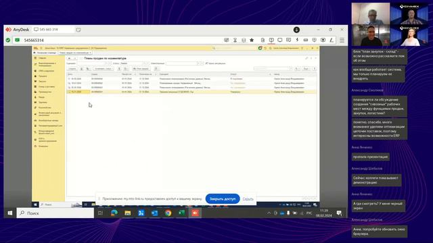Image resolution: width=433 pixels, height=243 pixels.
Task: Open Закупки section in 1C sidebar
Action: (x=42, y=81)
